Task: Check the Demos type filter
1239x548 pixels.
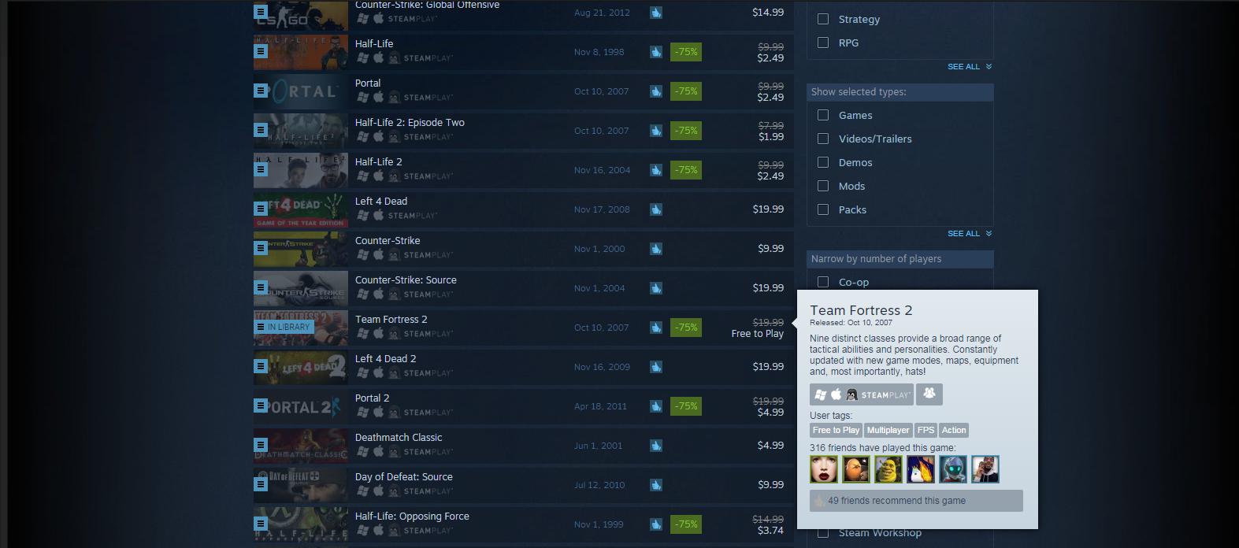Action: pos(823,162)
